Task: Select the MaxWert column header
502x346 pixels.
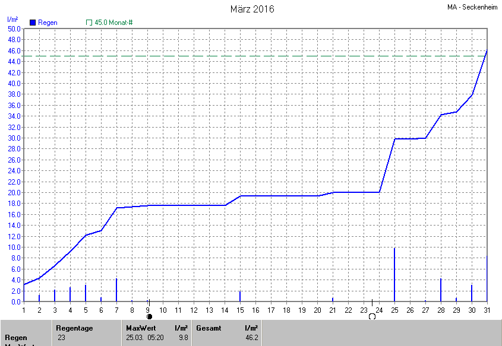Action: point(140,328)
